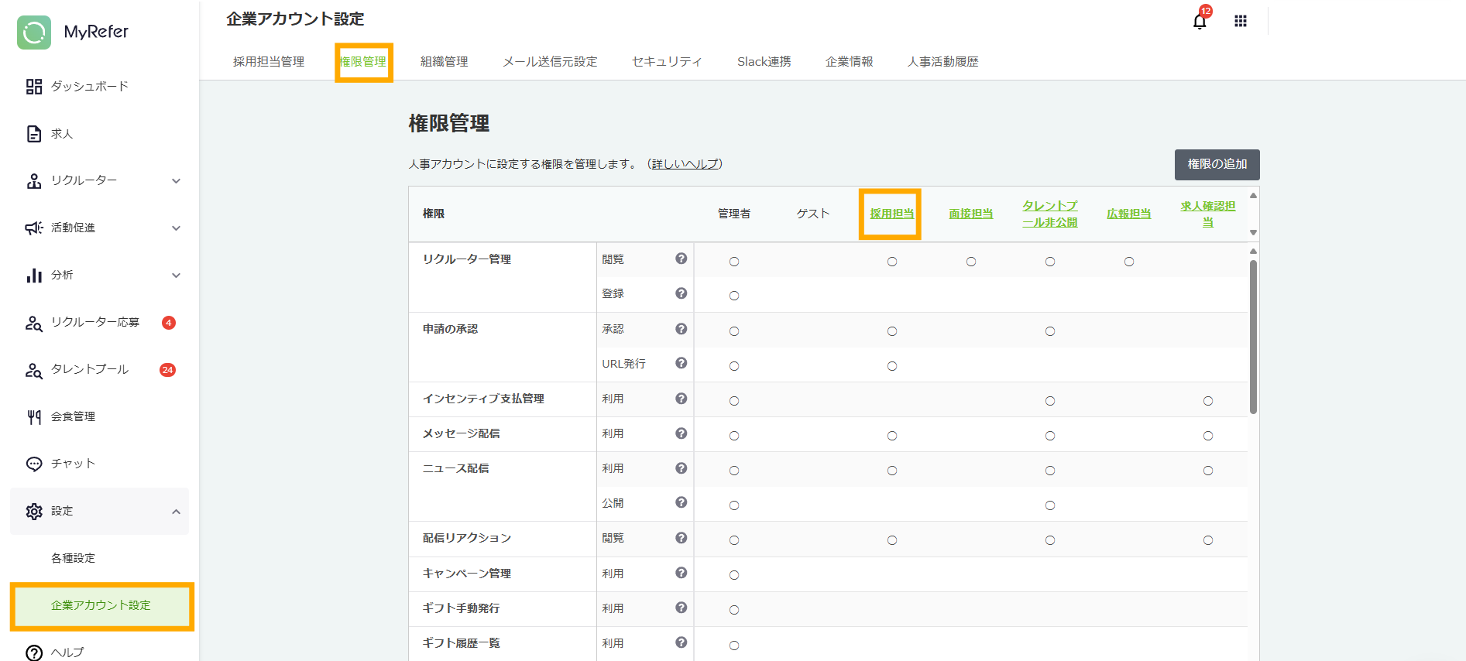Open ダッシュボード from the sidebar
1466x661 pixels.
tap(89, 87)
